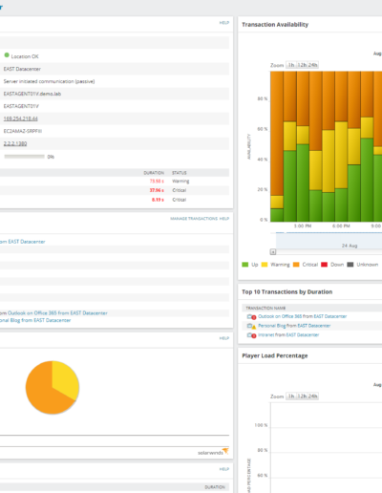Viewport: 382px width, 493px height.
Task: Set Transaction Availability zoom to 12h
Action: click(x=302, y=65)
